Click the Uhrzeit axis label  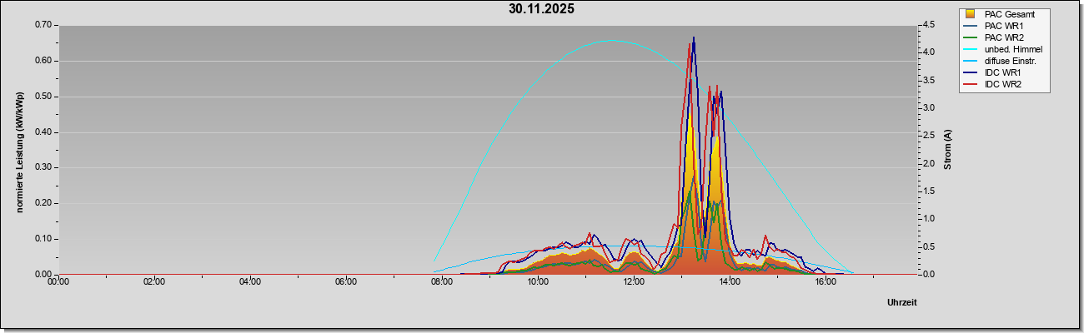(902, 303)
